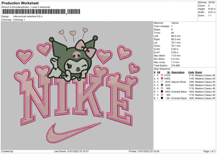The image size is (217, 154).
Task: Click the Max Stitch value 11.6 mm
Action: pos(176,56)
